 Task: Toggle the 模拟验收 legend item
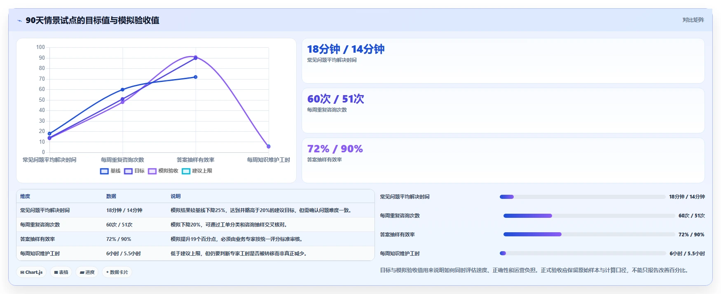click(x=163, y=171)
